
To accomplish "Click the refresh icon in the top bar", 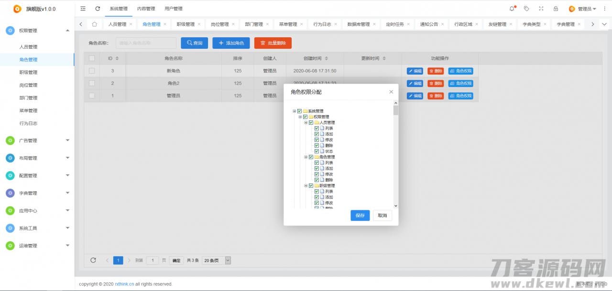I will [98, 9].
